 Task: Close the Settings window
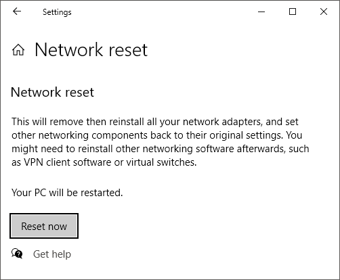point(324,11)
